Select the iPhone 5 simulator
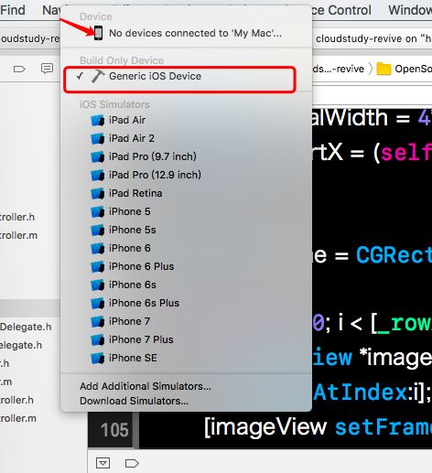The width and height of the screenshot is (432, 473). pos(186,211)
